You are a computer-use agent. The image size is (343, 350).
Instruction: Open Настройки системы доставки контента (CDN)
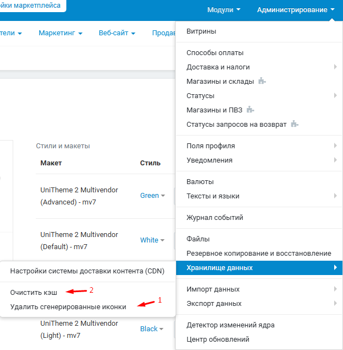[87, 271]
